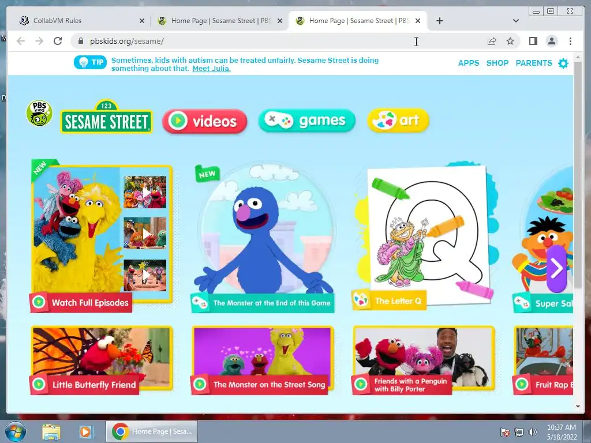Open Windows Explorer from taskbar
The image size is (591, 443).
51,431
